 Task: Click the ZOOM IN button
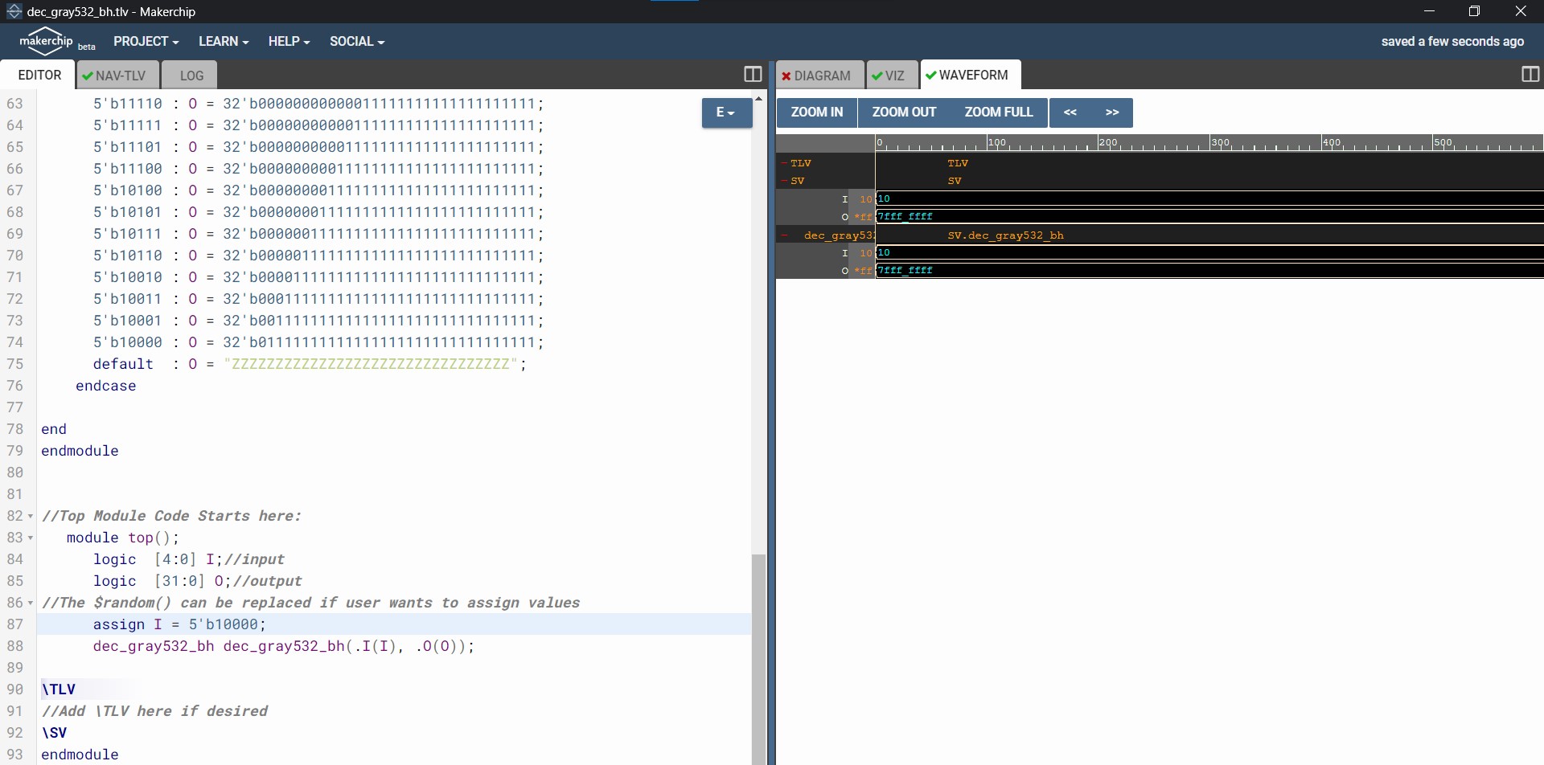coord(816,112)
